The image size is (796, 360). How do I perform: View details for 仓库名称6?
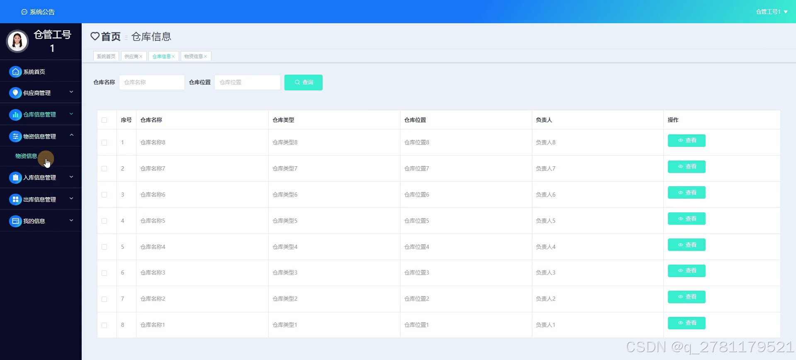tap(687, 193)
